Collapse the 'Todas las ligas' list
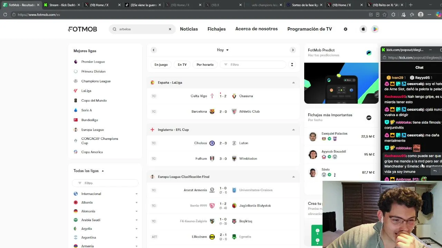Image resolution: width=442 pixels, height=248 pixels. pos(103,171)
